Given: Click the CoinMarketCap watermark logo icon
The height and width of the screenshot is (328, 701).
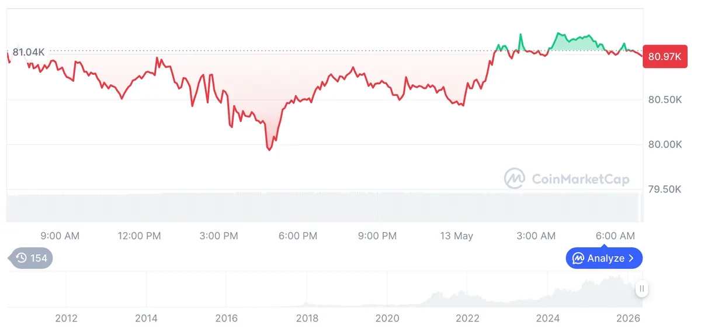Looking at the screenshot, I should point(515,179).
